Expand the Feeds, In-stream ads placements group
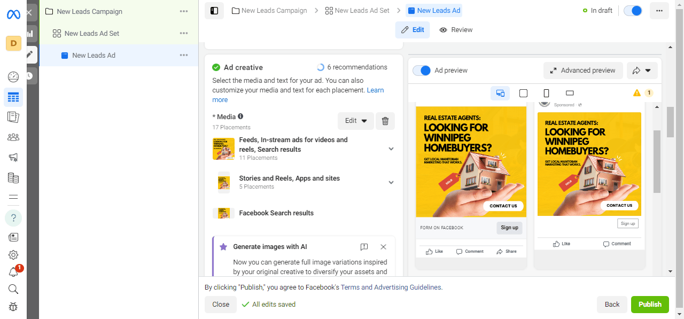 click(391, 149)
